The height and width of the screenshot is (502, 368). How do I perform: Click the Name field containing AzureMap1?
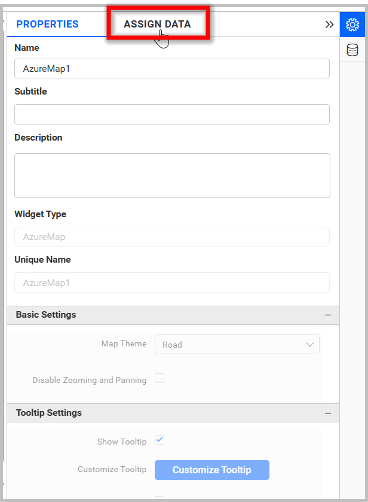[172, 68]
